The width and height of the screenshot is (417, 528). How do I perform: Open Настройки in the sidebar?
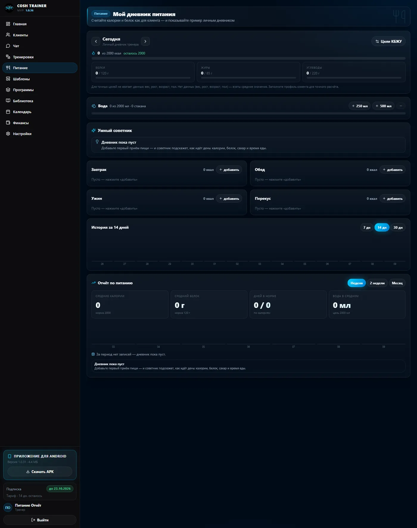[x=40, y=134]
